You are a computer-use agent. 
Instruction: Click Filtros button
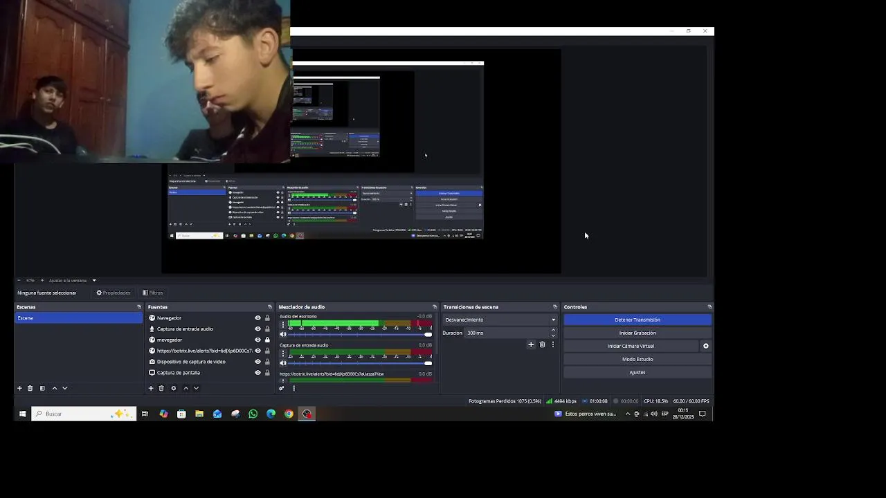click(x=153, y=293)
